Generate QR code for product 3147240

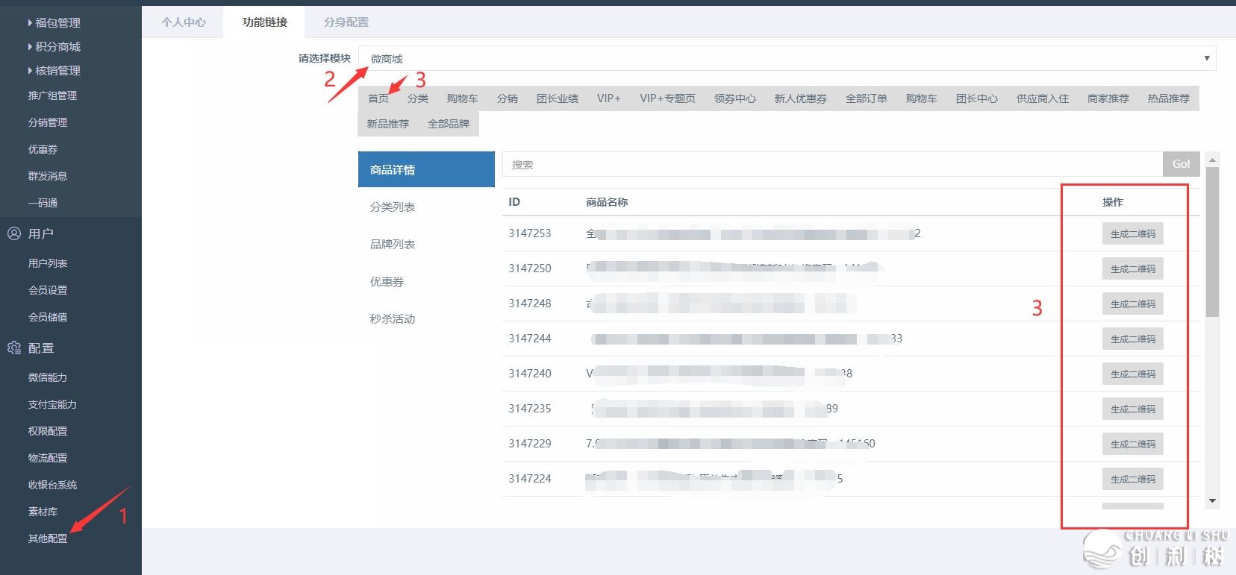(1133, 374)
